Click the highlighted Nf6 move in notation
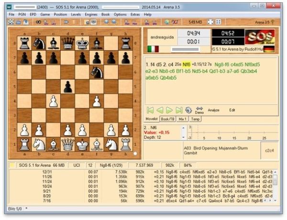This screenshot has height=220, width=287. click(x=186, y=64)
